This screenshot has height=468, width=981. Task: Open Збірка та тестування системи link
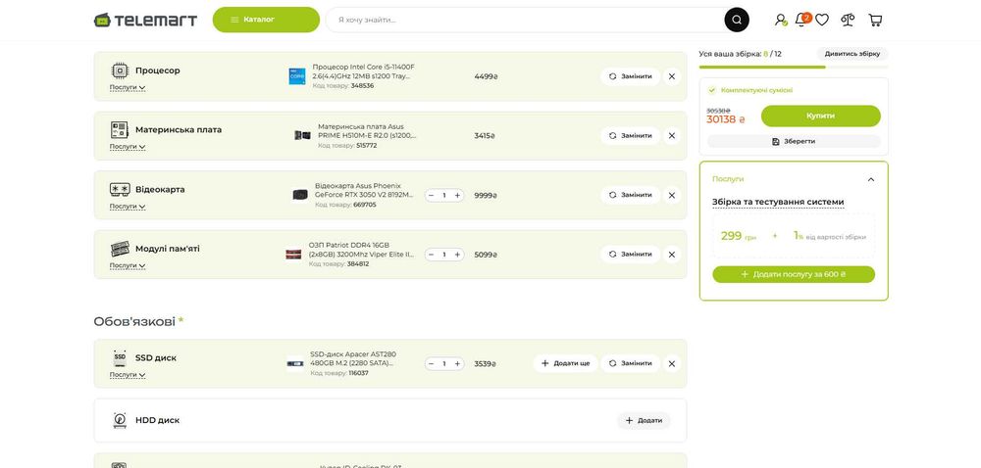pyautogui.click(x=778, y=202)
